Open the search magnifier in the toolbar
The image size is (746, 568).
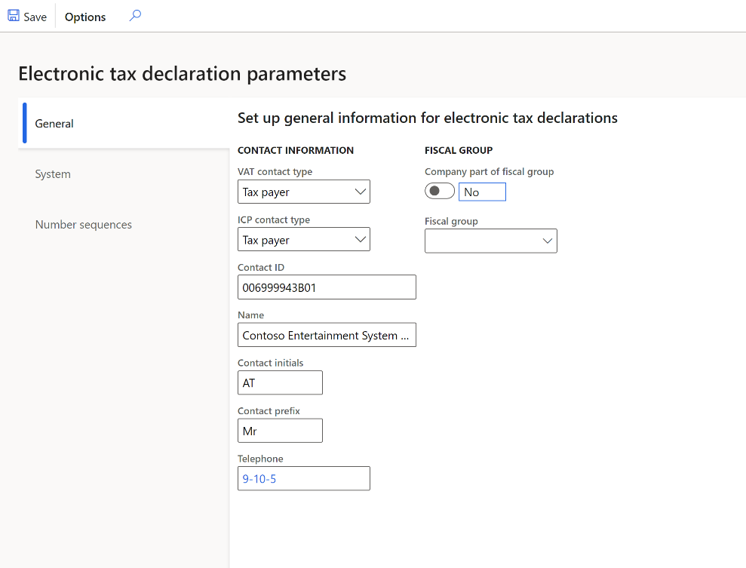(x=134, y=14)
